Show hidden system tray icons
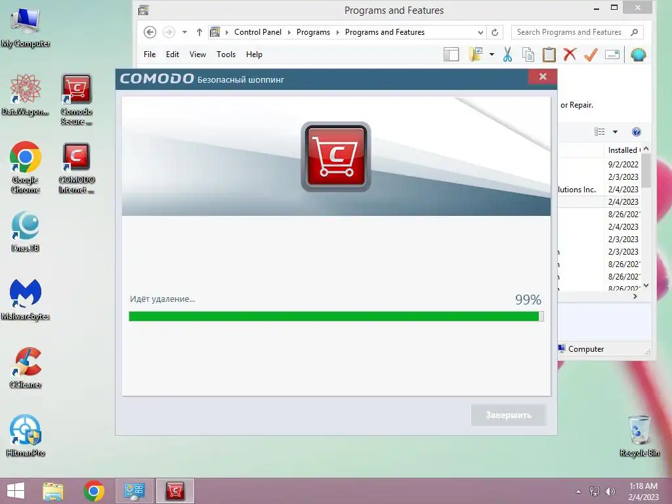This screenshot has height=504, width=672. (579, 491)
